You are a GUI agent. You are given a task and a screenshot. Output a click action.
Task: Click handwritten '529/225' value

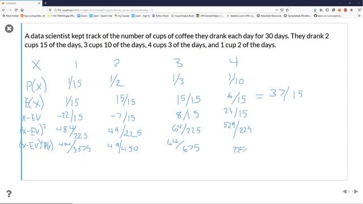pos(238,129)
